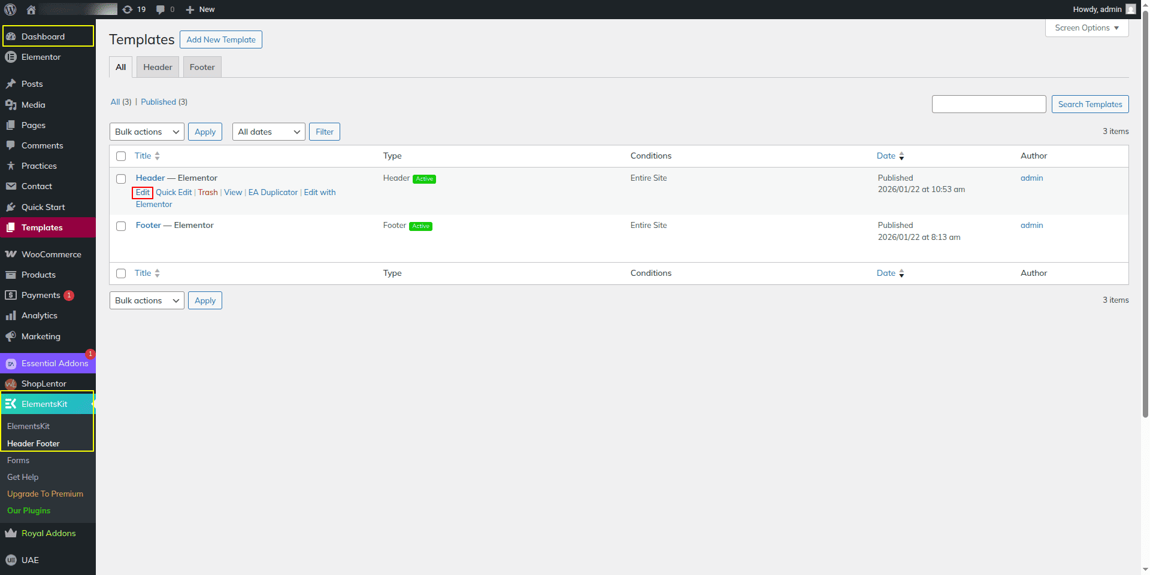Click the Payments icon in sidebar
Viewport: 1150px width, 575px height.
click(11, 295)
